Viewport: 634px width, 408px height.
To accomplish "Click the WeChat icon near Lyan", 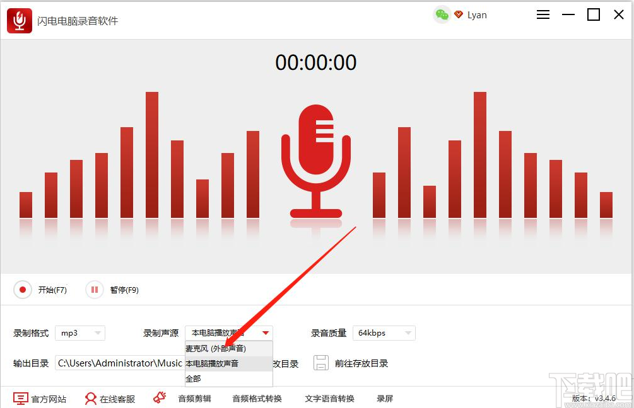I will click(x=442, y=14).
